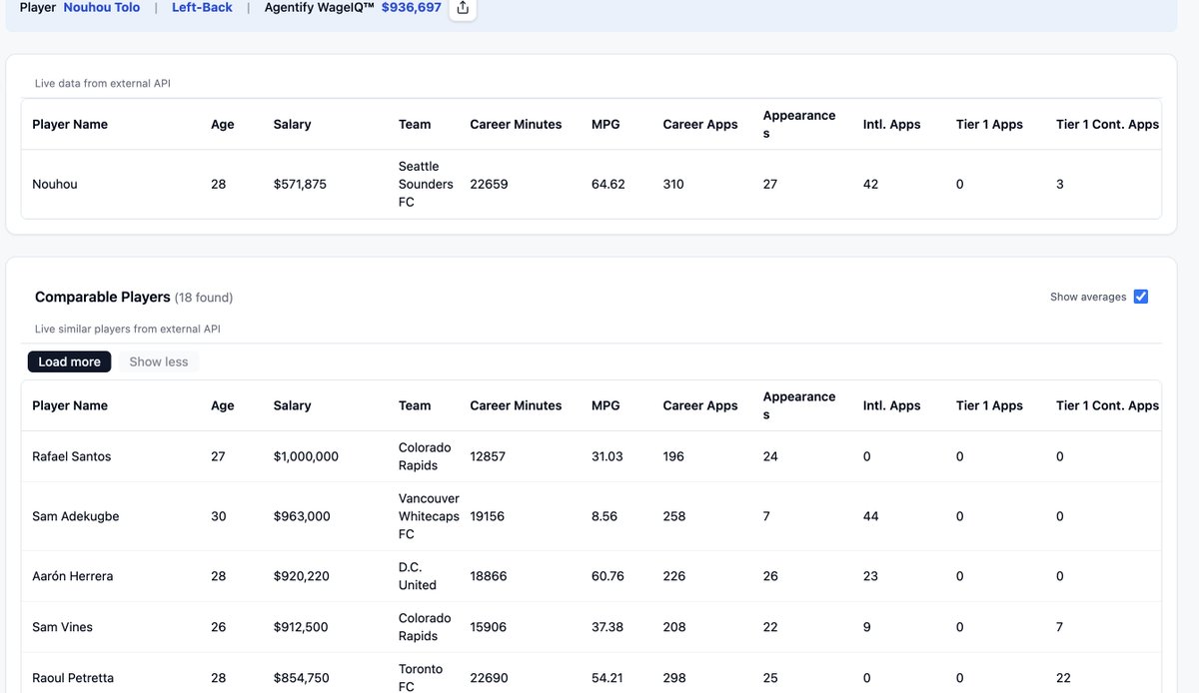Select Aarón Herrera from comparable players

point(73,576)
